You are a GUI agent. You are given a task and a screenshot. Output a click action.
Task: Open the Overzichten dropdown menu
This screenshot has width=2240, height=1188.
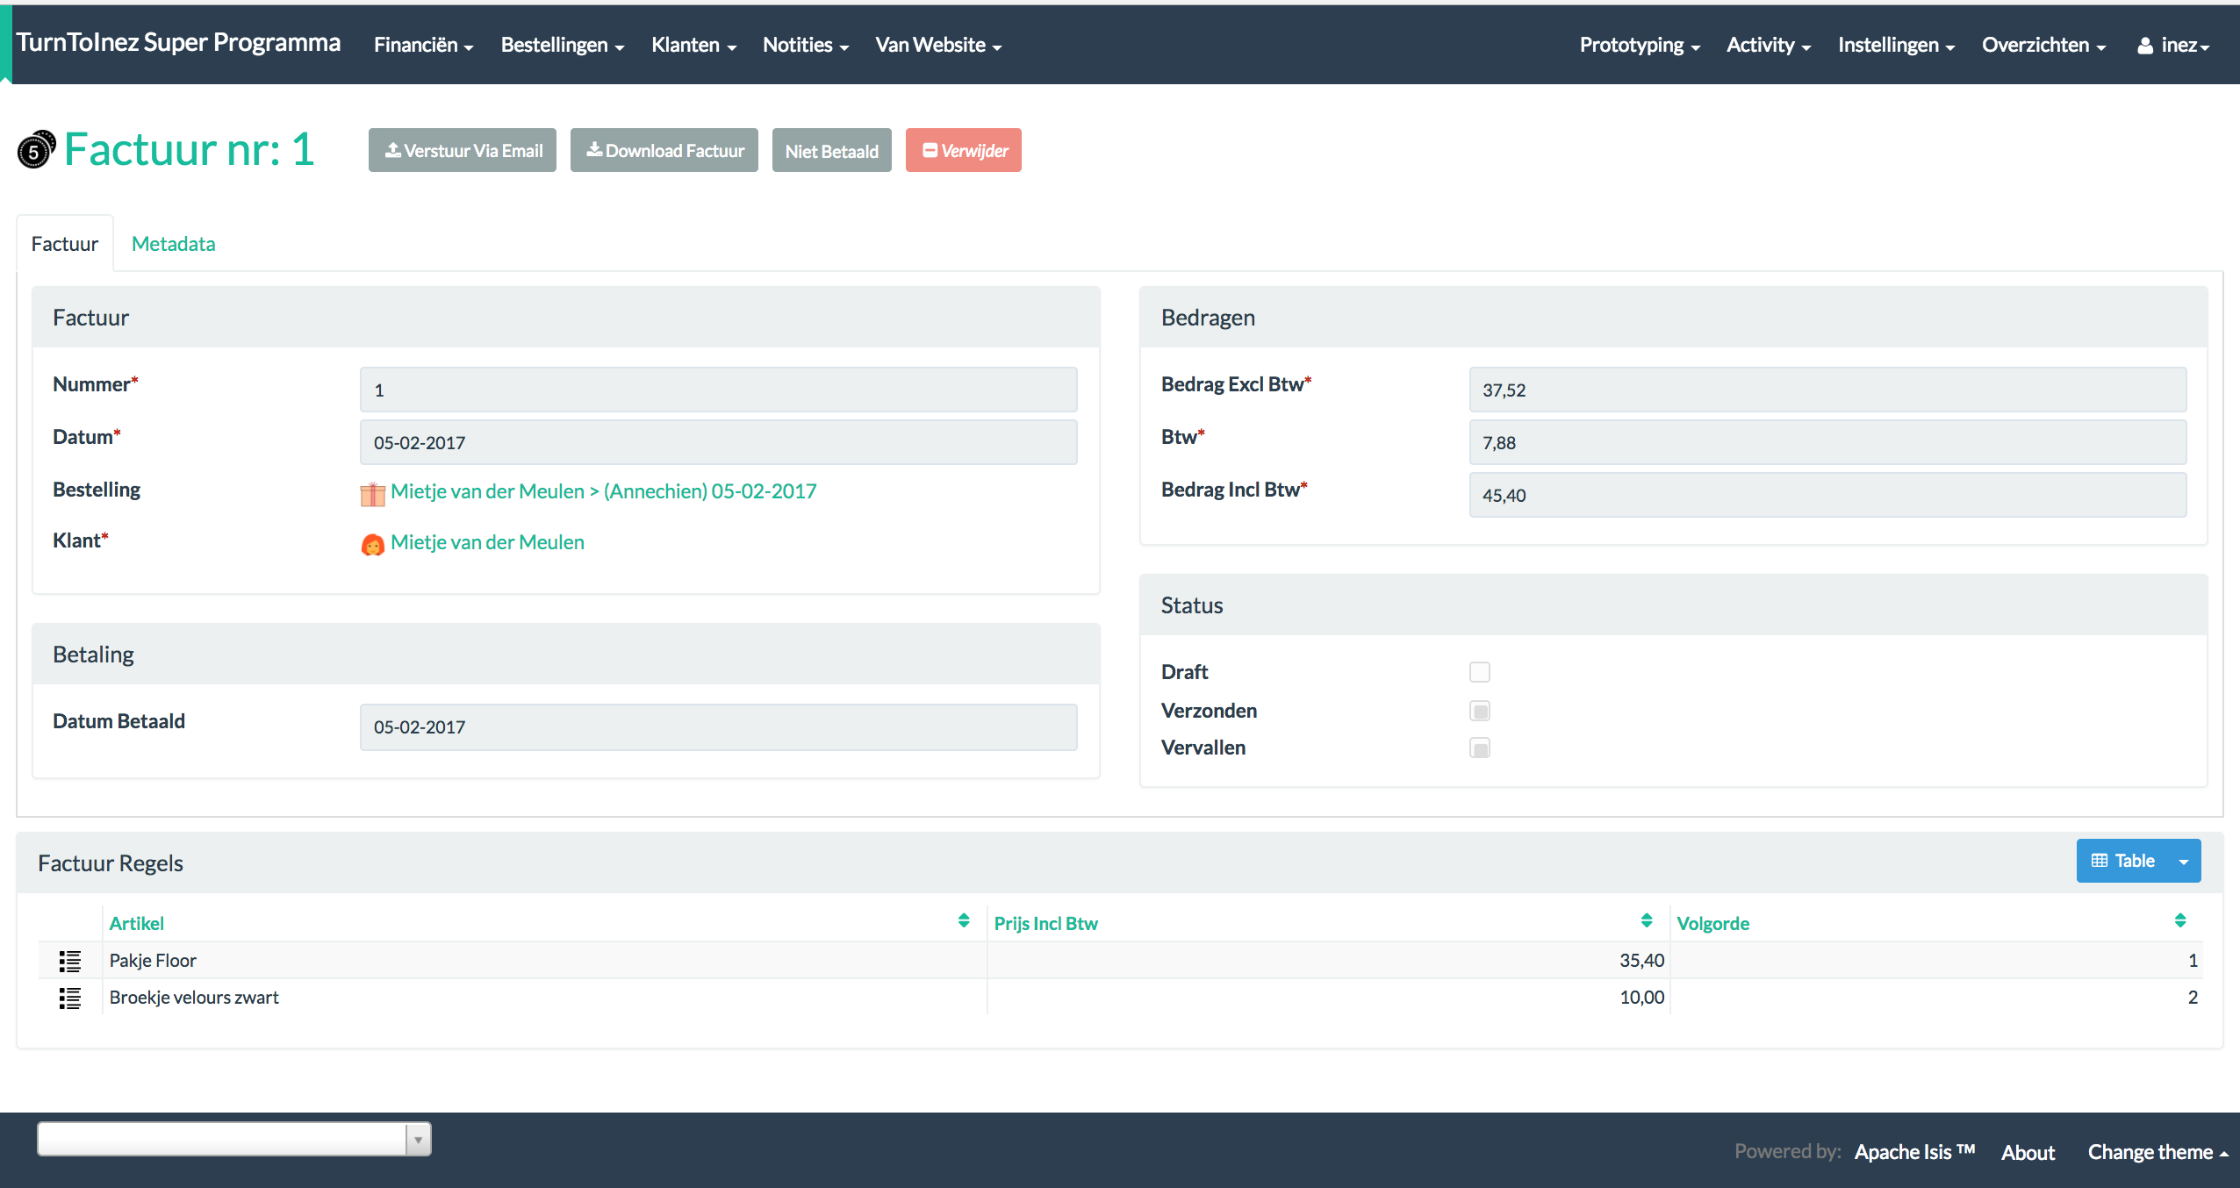2043,45
